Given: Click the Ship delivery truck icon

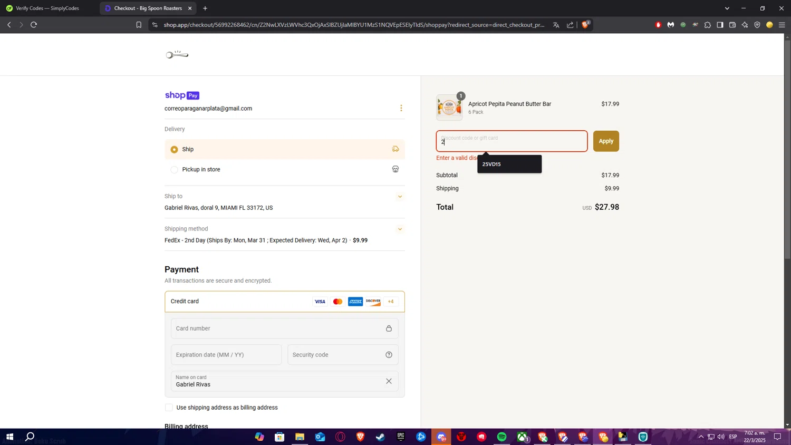Looking at the screenshot, I should pyautogui.click(x=395, y=149).
